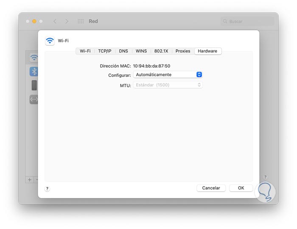
Task: Open the Configurar dropdown set to Automáticamente
Action: pos(168,75)
